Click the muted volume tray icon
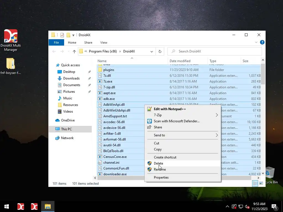Screen dimensions: 283x212 tap(247, 206)
